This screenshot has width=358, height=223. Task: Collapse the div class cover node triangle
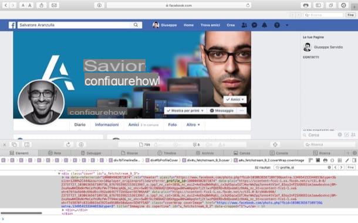(x=59, y=173)
